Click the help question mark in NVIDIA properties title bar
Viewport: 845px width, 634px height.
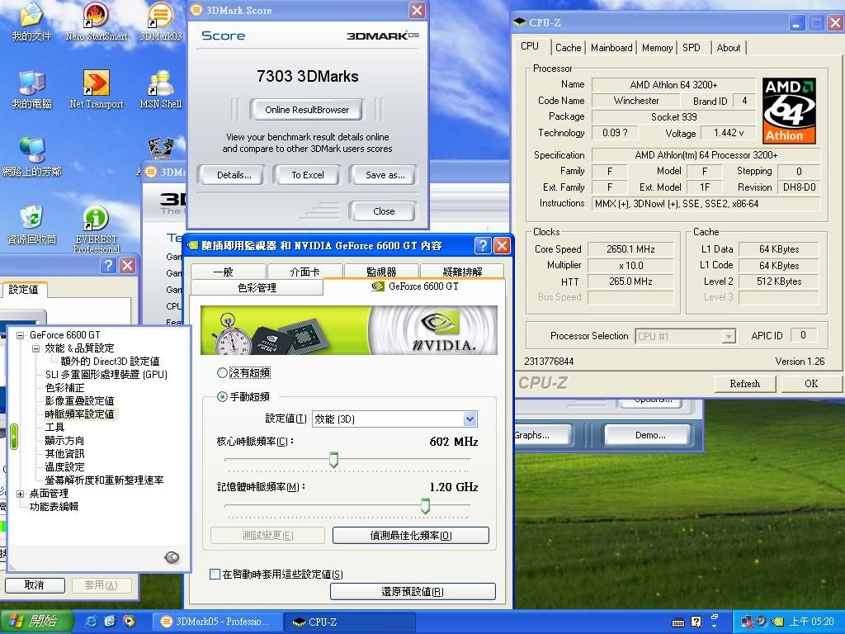[482, 246]
